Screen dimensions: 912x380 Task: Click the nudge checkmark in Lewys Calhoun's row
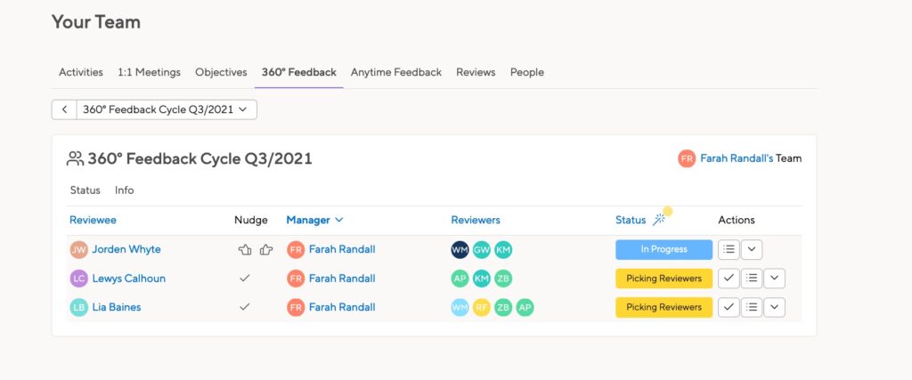click(x=245, y=279)
